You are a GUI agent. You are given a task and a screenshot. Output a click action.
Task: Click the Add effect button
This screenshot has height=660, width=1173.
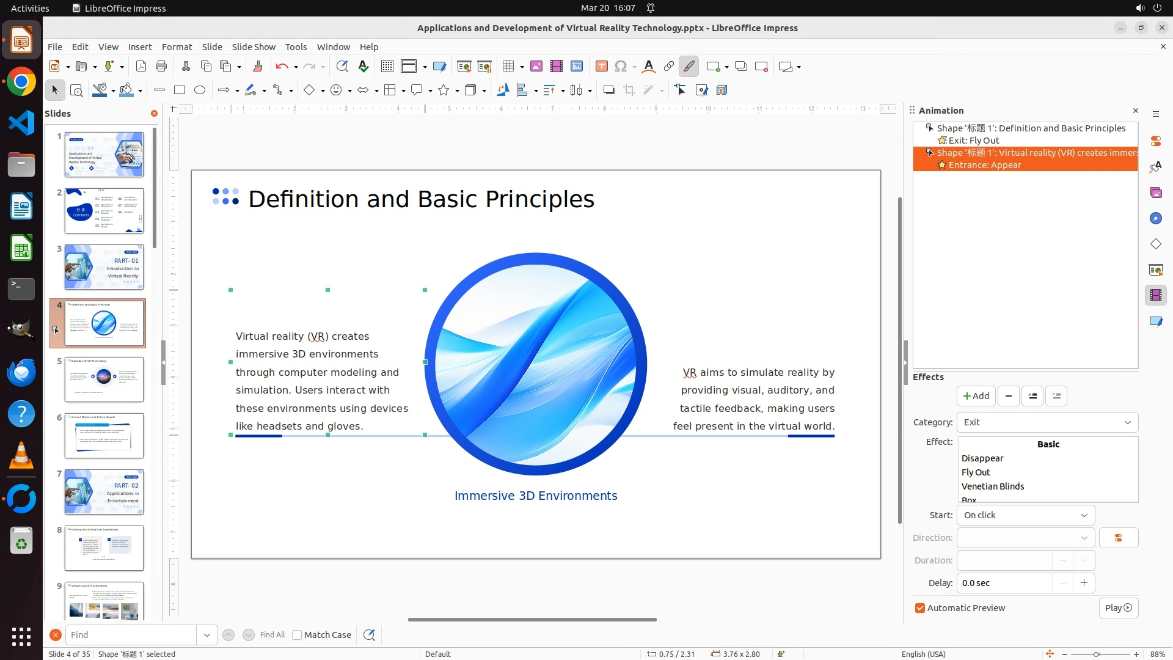tap(976, 396)
